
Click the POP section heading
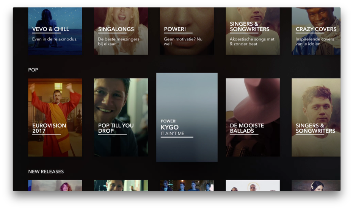[x=33, y=70]
